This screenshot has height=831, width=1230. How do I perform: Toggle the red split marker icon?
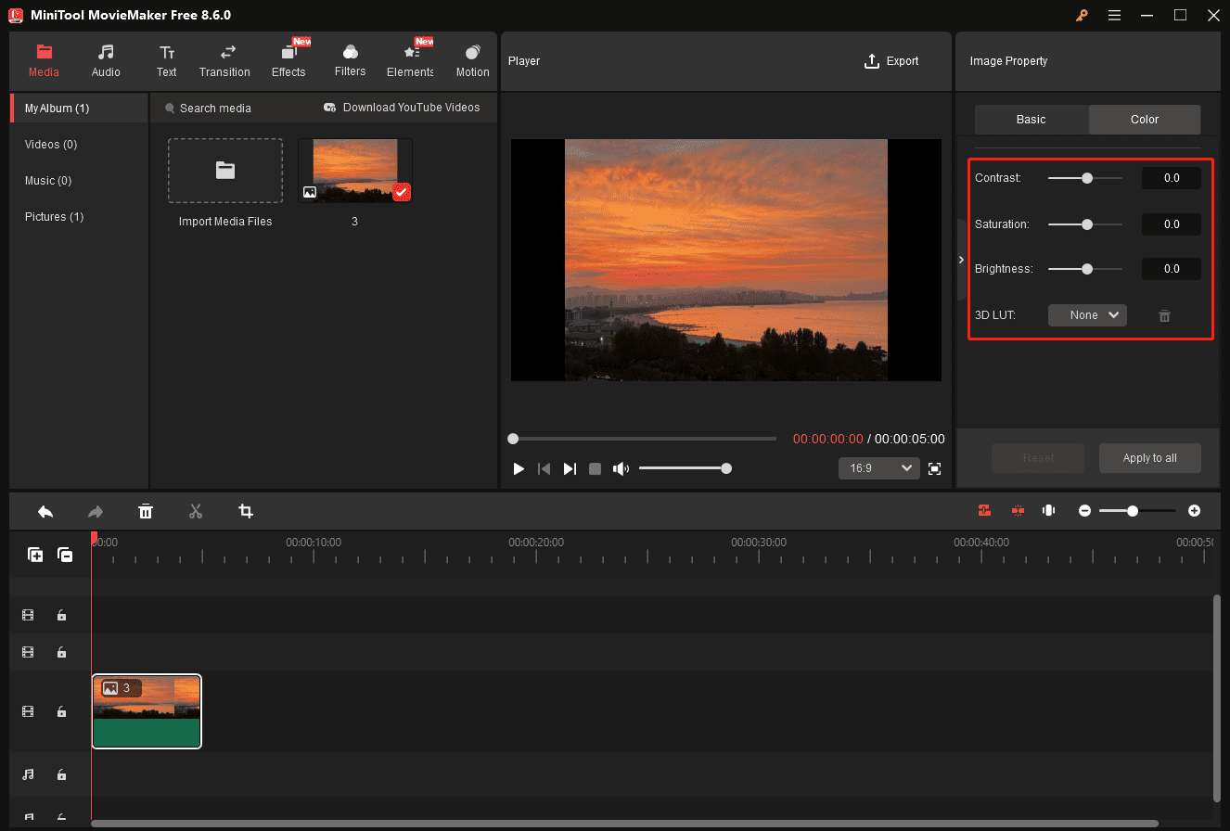point(1018,510)
